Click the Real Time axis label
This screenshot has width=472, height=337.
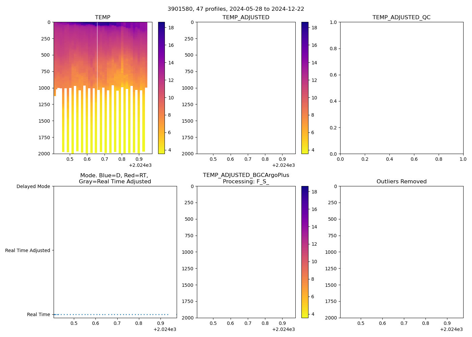[x=38, y=314]
